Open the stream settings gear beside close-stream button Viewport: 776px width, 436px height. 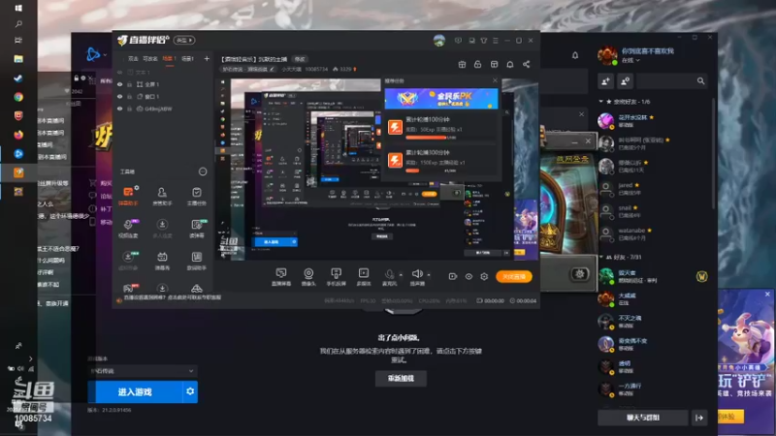click(484, 276)
